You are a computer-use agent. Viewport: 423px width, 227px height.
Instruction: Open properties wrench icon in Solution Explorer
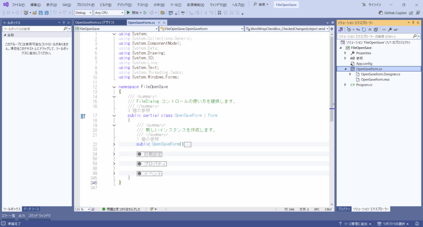tap(390, 30)
